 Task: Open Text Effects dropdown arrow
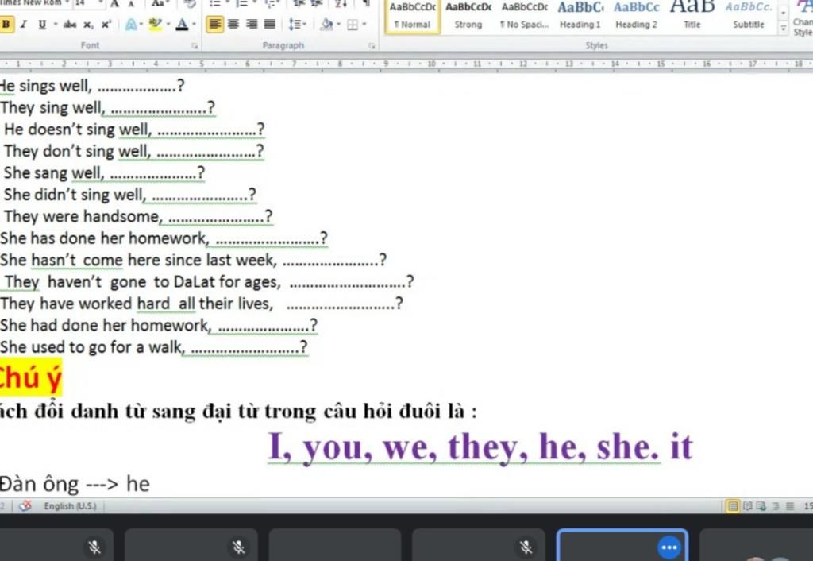coord(142,25)
